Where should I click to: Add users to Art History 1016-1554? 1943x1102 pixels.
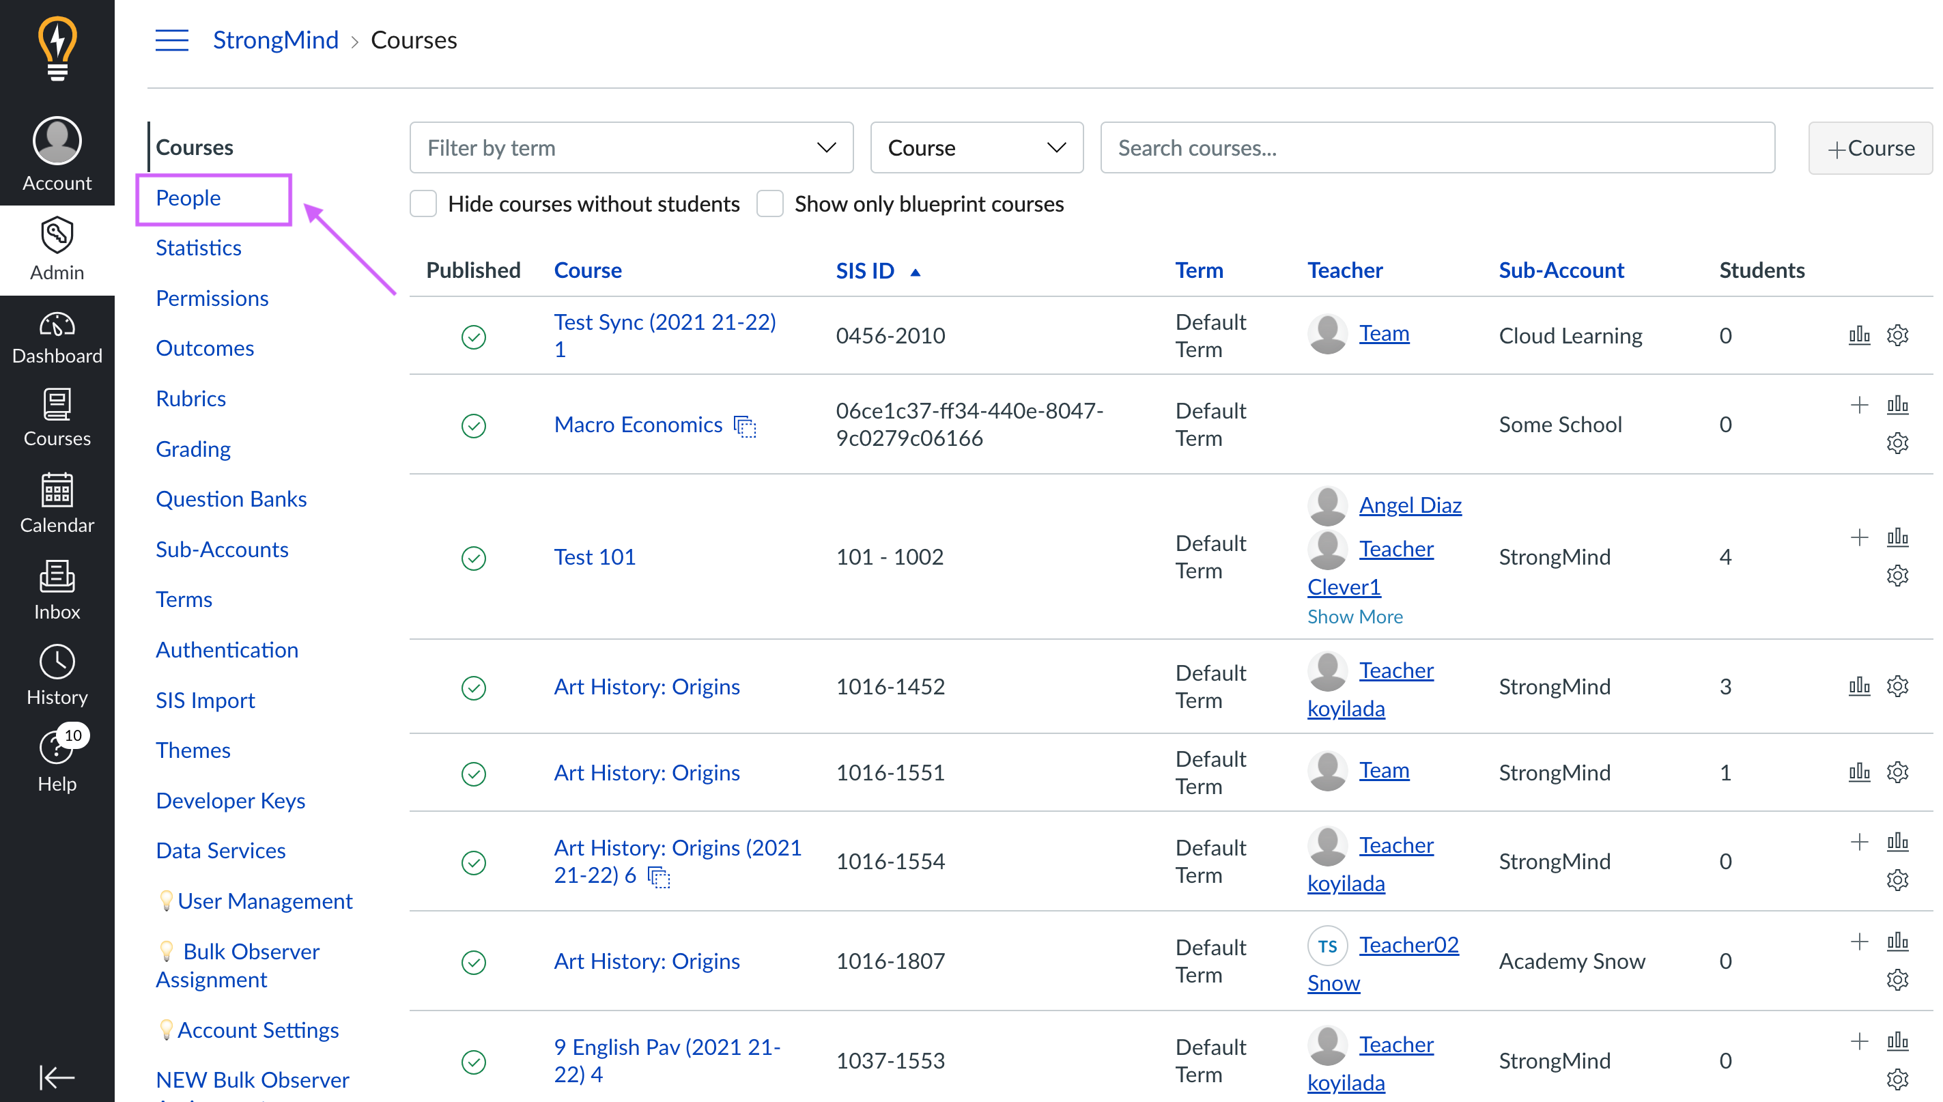pyautogui.click(x=1859, y=842)
